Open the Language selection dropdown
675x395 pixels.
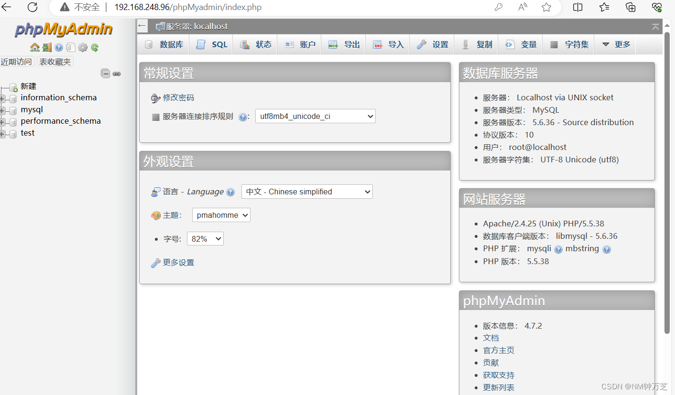(x=307, y=192)
